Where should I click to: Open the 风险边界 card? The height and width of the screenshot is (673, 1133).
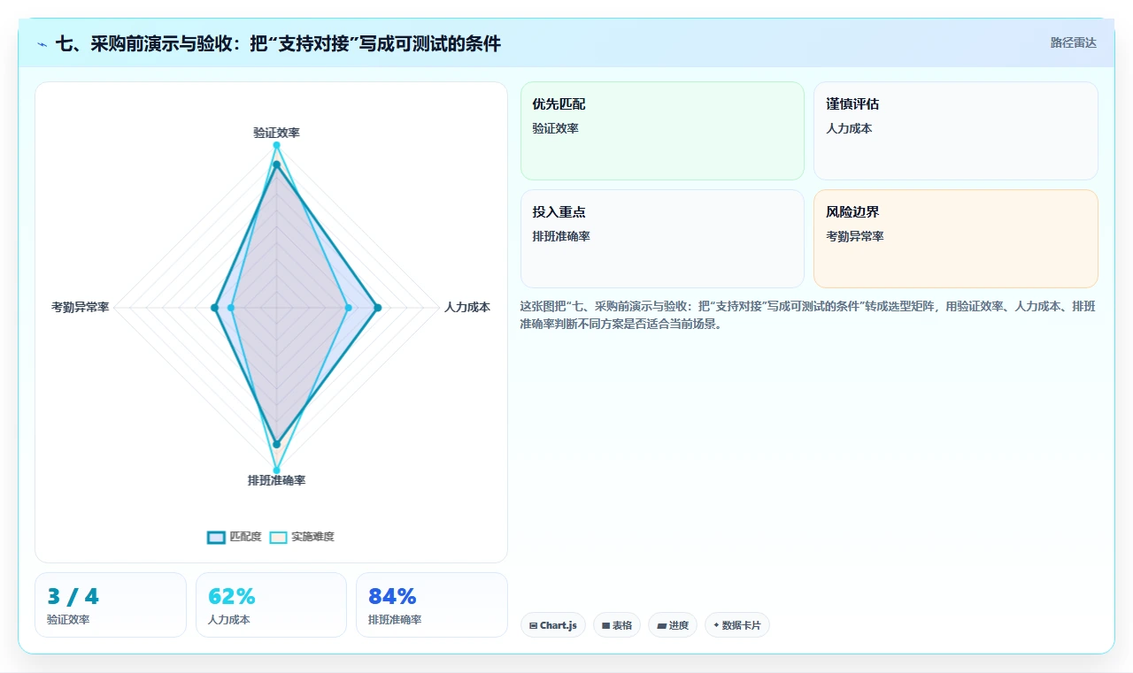pyautogui.click(x=956, y=239)
